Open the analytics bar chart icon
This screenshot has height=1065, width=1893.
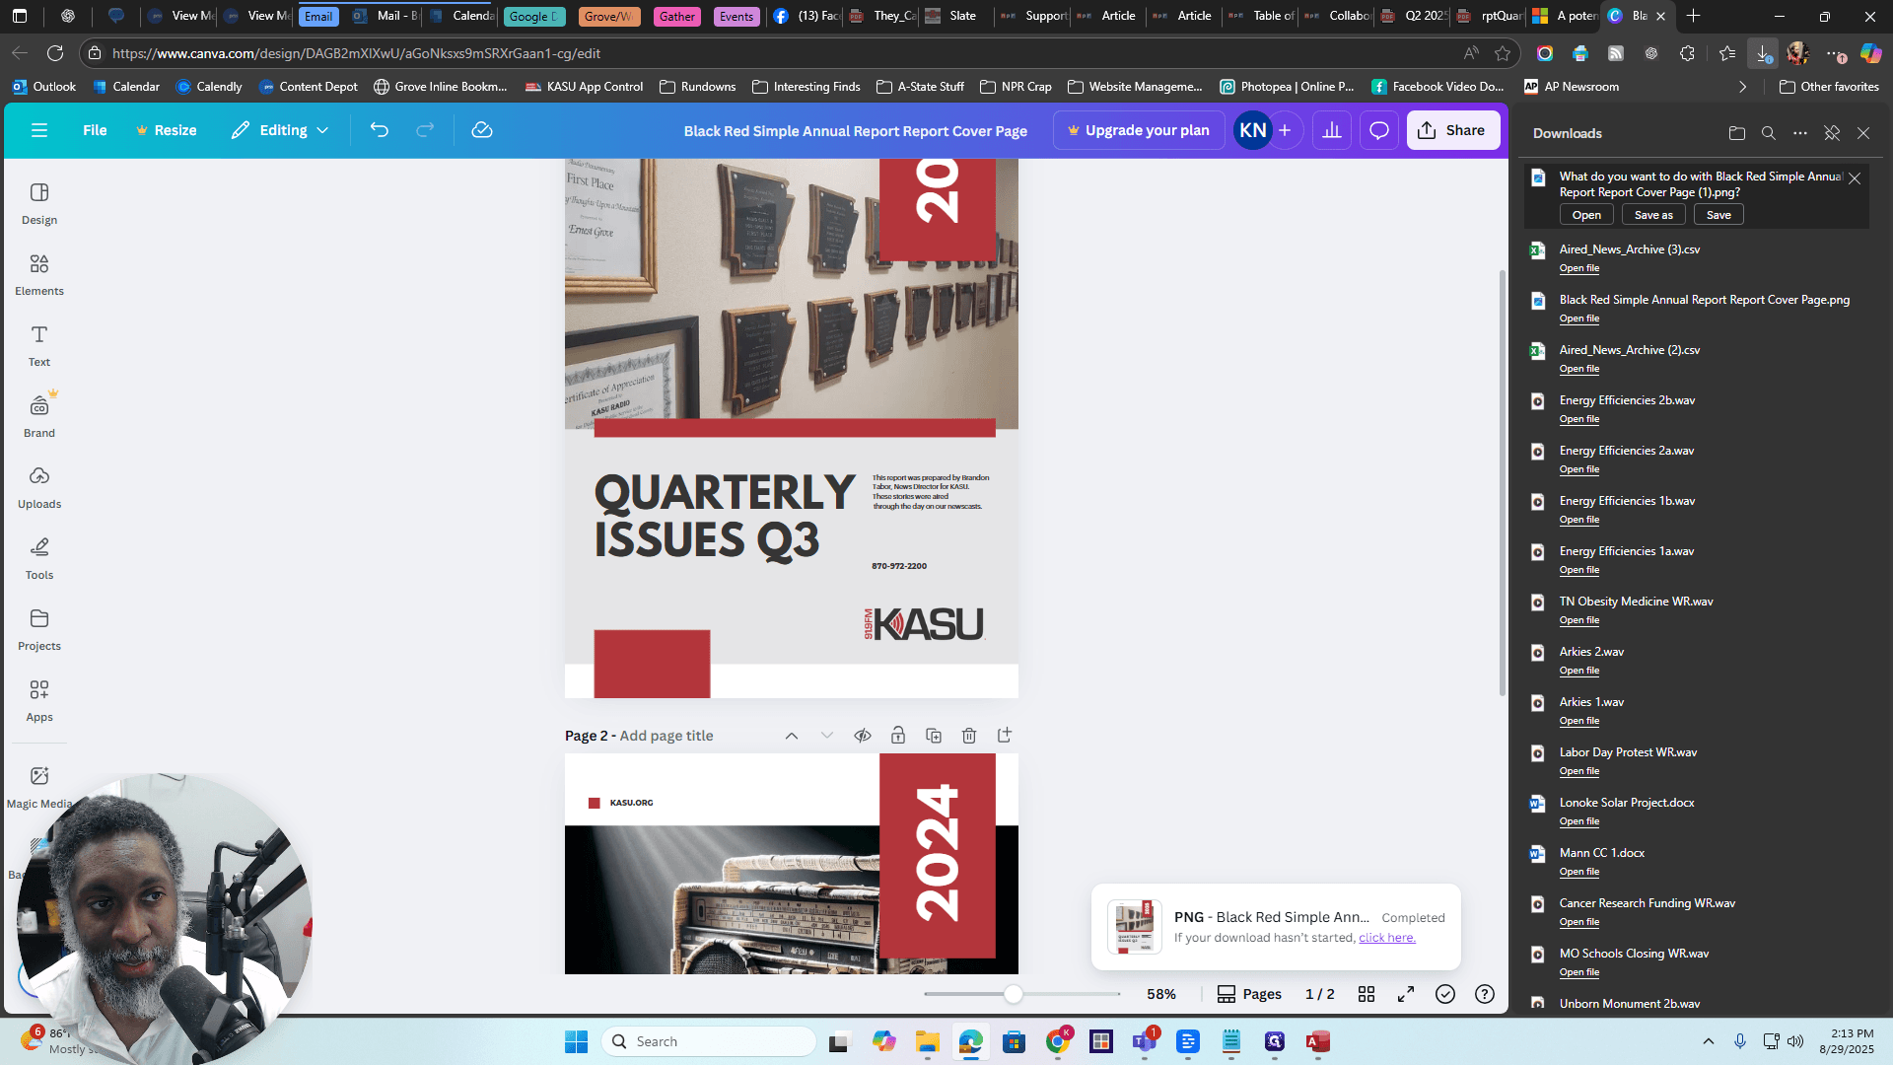pos(1332,130)
